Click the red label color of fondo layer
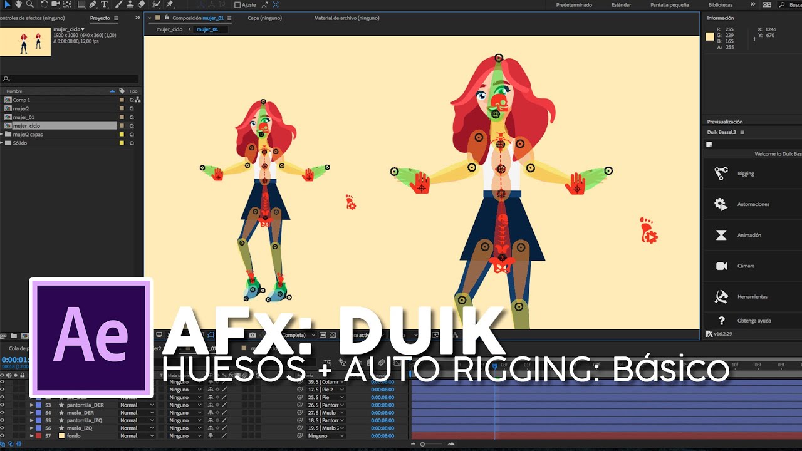 pos(39,435)
